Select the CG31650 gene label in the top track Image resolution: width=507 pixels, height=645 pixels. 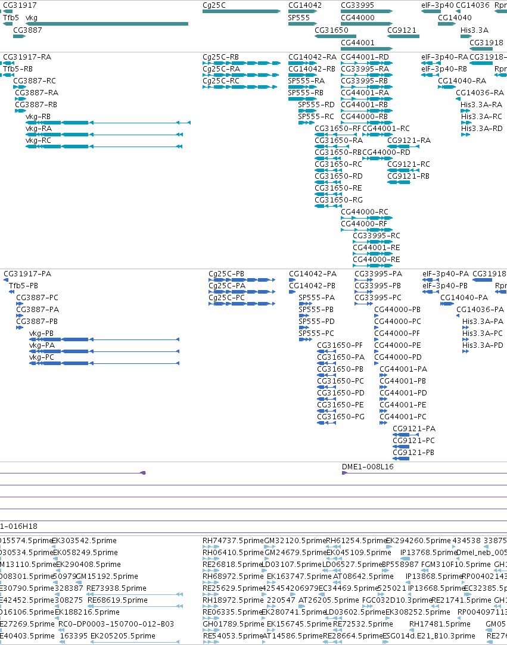[331, 30]
